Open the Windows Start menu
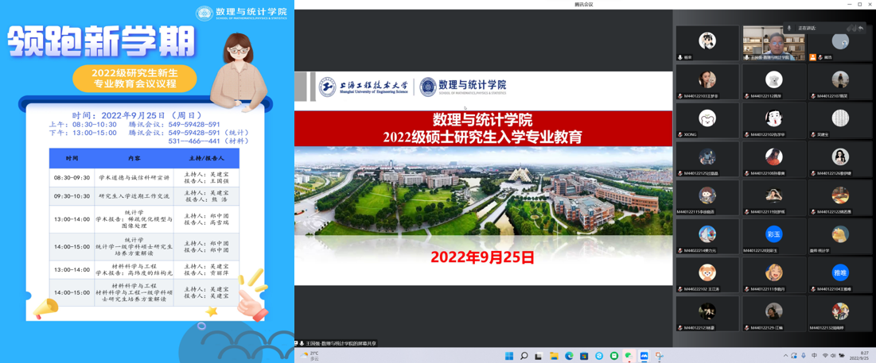 tap(509, 356)
